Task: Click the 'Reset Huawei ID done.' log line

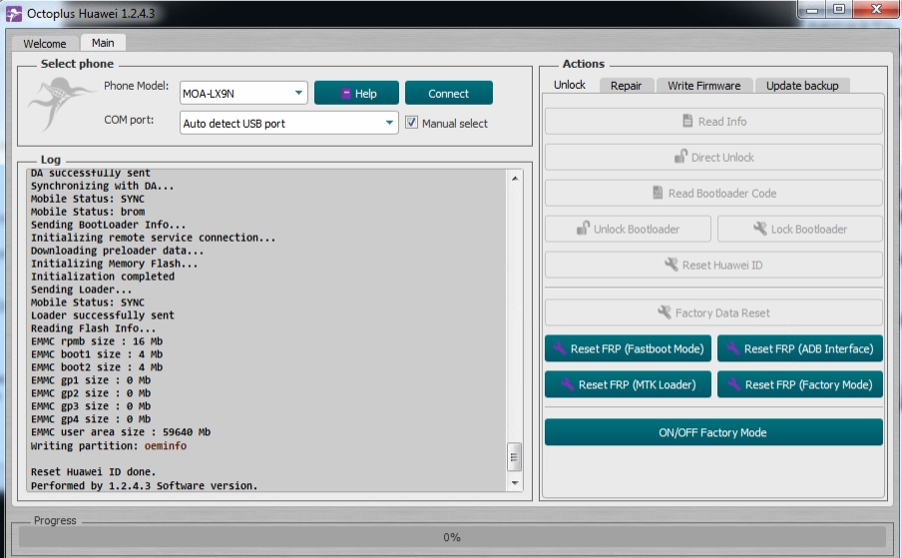Action: (93, 472)
